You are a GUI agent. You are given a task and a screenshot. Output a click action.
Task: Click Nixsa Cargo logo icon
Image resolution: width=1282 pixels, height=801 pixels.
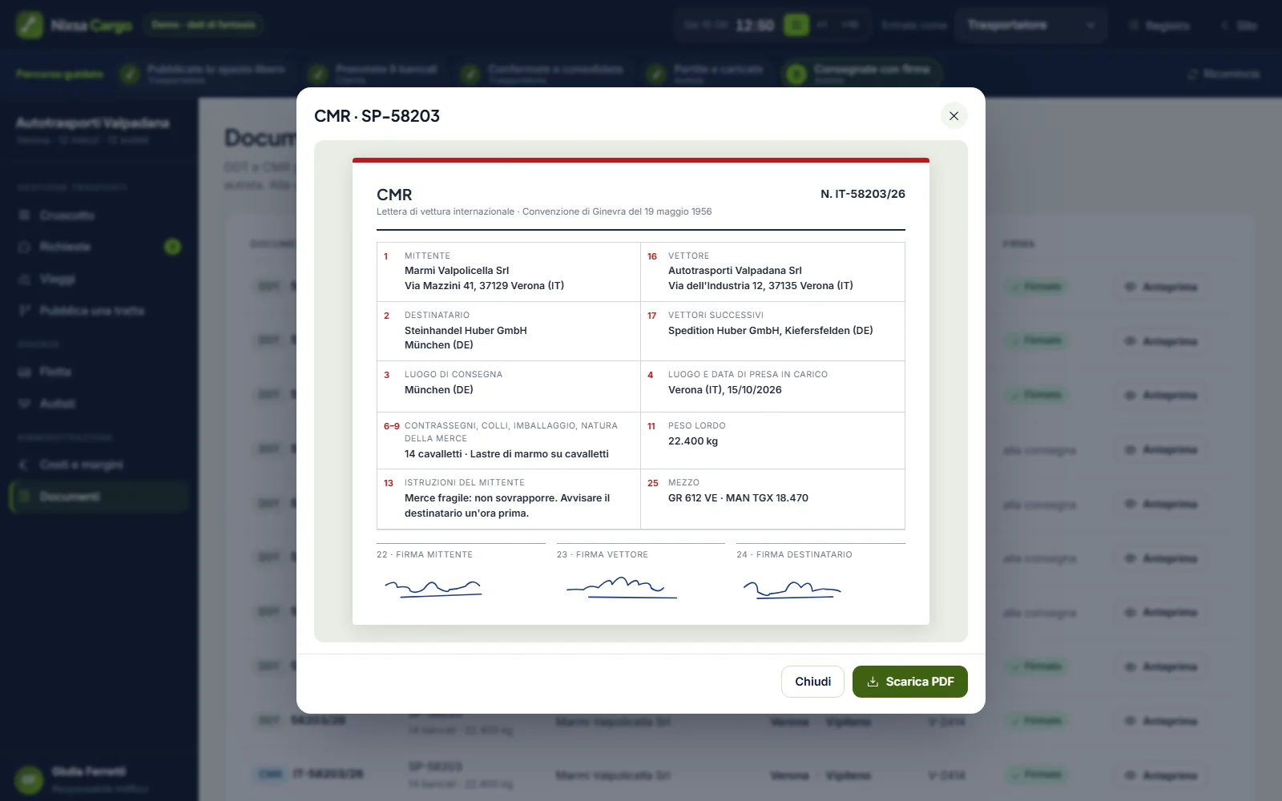point(30,25)
